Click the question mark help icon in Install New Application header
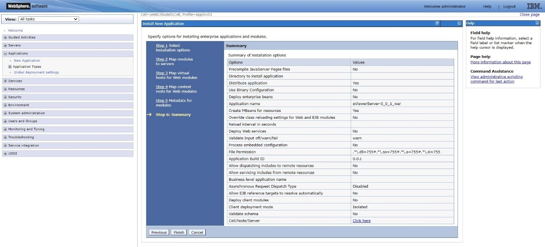Viewport: 545px width, 247px height. tap(437, 24)
